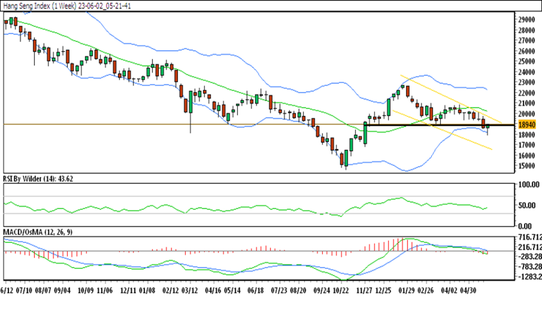Click the RSI 0.00 scale value

tap(525, 226)
